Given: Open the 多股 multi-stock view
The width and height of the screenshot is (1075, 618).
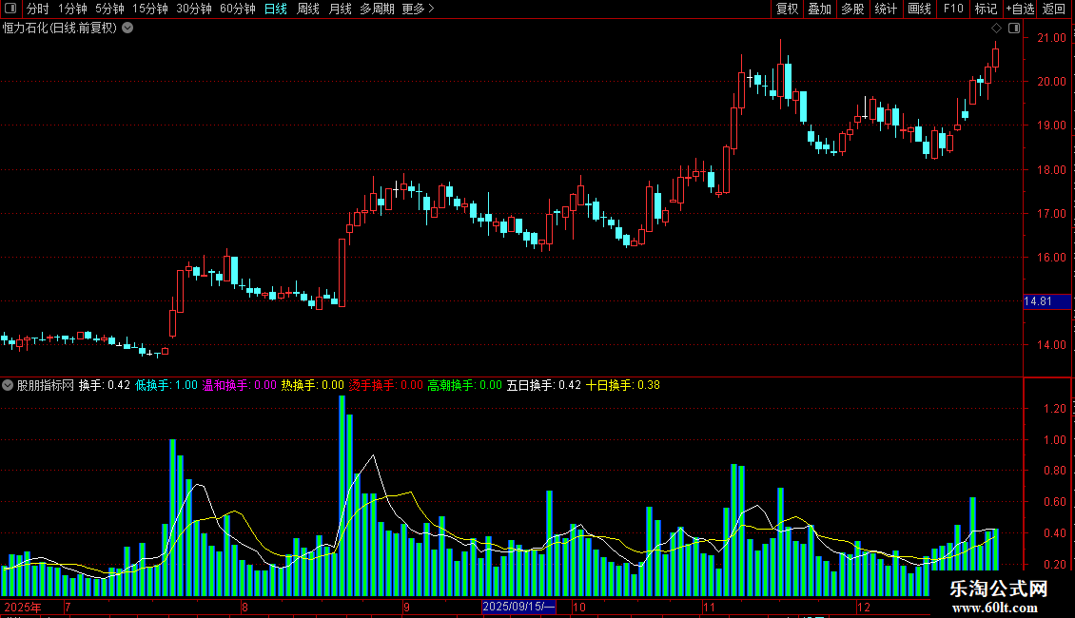Looking at the screenshot, I should [853, 9].
